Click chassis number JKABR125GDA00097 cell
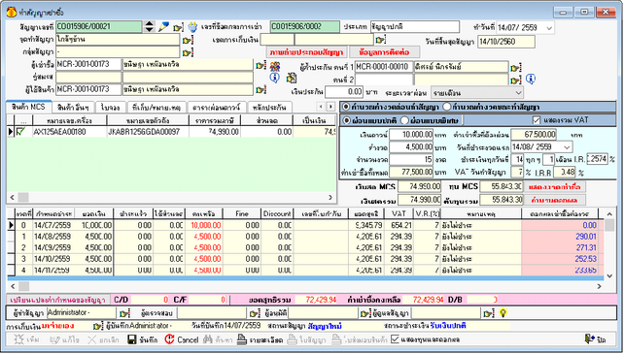Screen dimensions: 624x354 coord(148,132)
